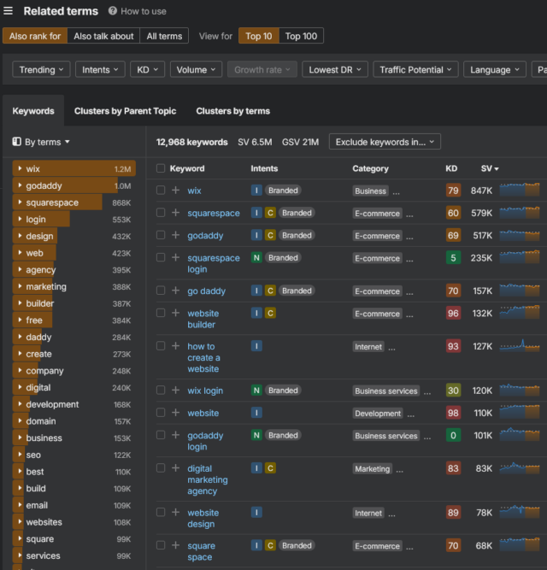Open the Traffic Potential filter dropdown
This screenshot has width=547, height=570.
click(x=415, y=69)
